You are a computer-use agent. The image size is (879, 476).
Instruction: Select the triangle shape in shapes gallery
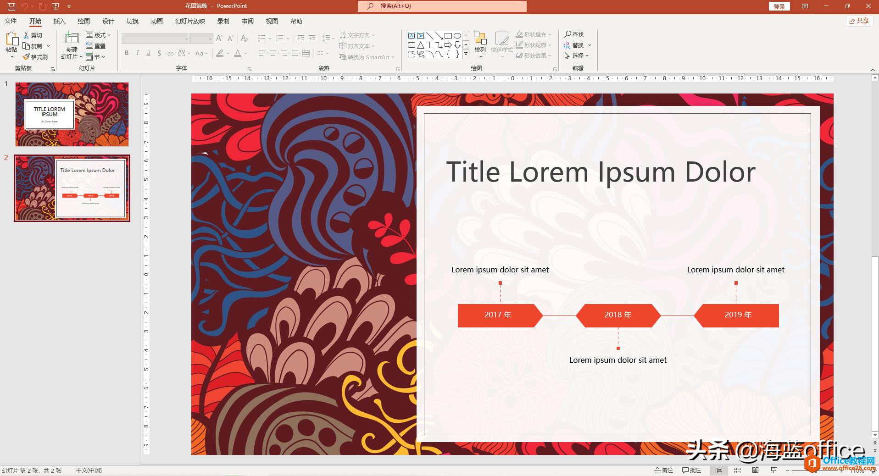pyautogui.click(x=421, y=45)
